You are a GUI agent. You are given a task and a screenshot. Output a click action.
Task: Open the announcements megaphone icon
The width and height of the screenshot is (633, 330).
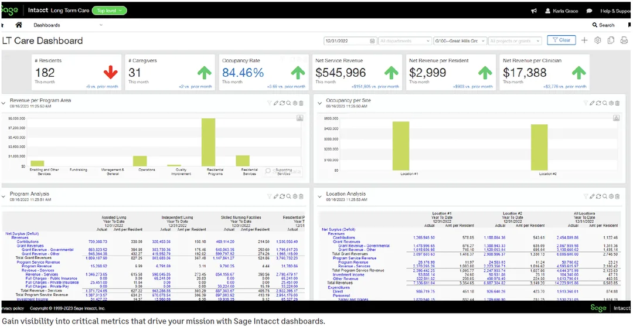tap(534, 11)
